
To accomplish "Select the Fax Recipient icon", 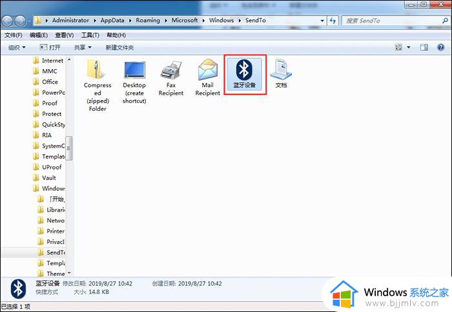I will click(171, 78).
